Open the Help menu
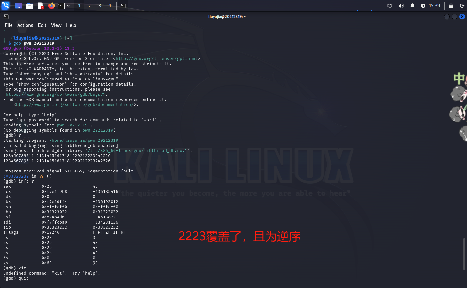Viewport: 467px width, 288px height. (x=71, y=25)
